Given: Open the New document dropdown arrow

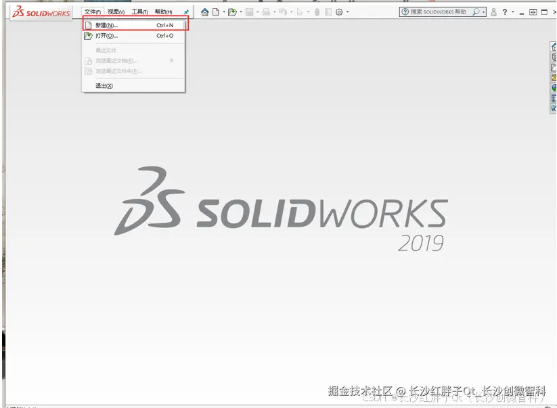Looking at the screenshot, I should [x=223, y=12].
